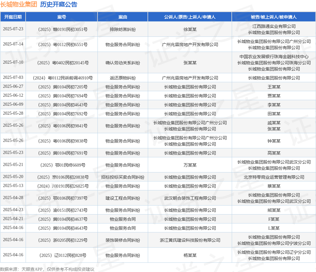316x272 pixels.
Task: Click the 建设工程合同纠纷 cause cell
Action: click(x=123, y=198)
